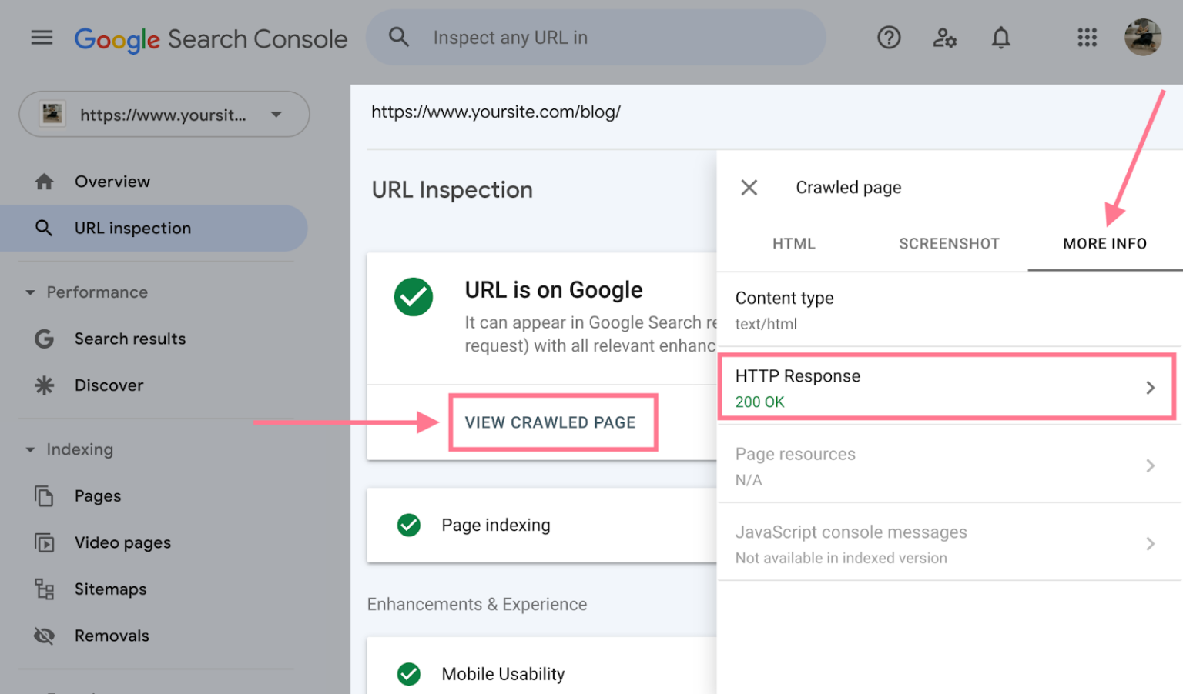Open the notifications bell

(x=1000, y=38)
